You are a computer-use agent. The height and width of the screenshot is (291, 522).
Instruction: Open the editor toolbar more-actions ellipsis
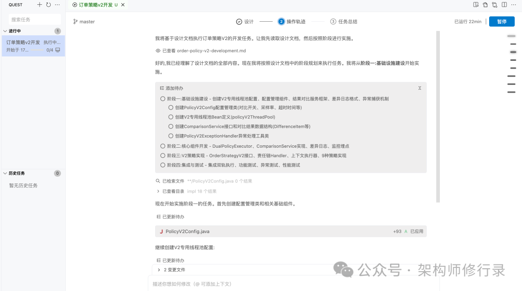tap(514, 5)
